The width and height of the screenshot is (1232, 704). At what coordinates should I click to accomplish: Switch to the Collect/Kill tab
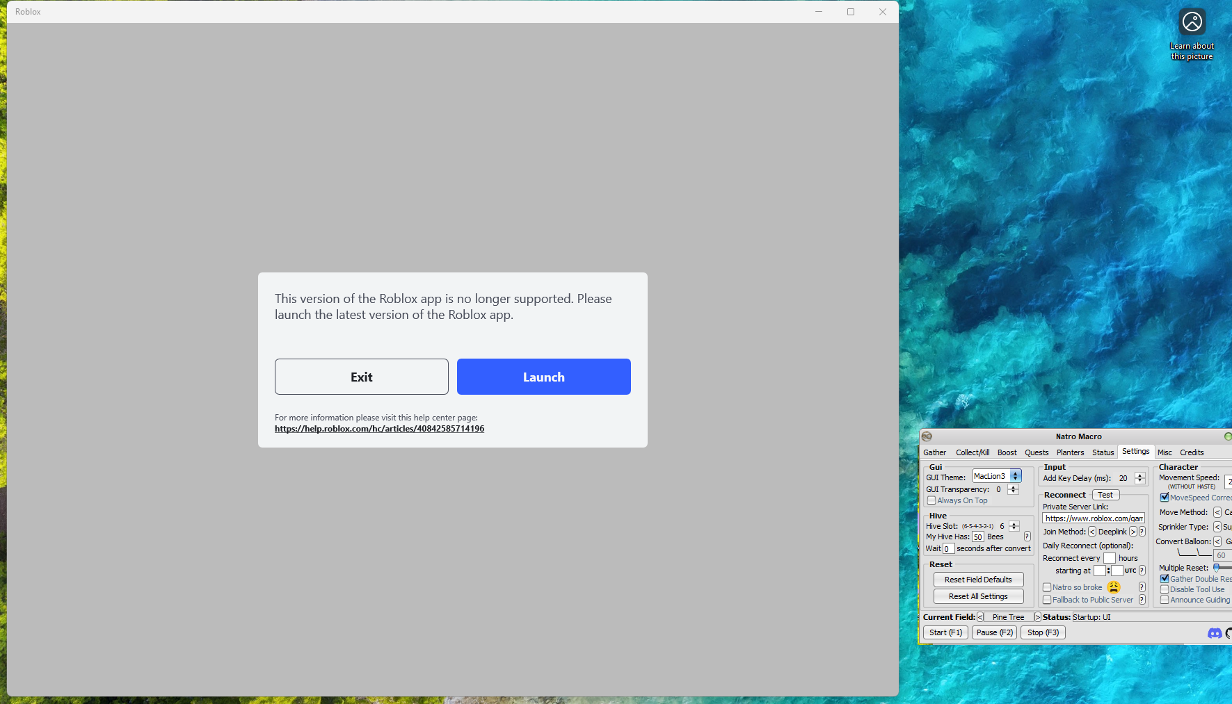(973, 452)
